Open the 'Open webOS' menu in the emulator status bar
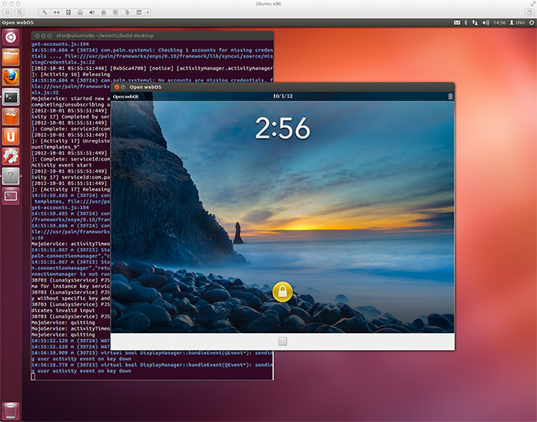 click(x=126, y=97)
